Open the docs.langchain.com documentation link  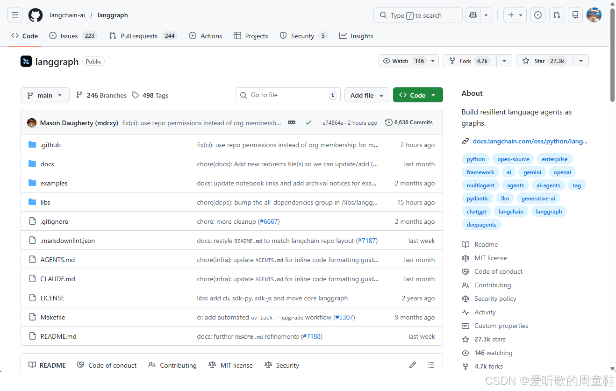tap(530, 141)
